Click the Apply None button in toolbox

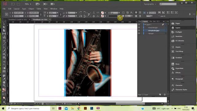[x=4, y=98]
